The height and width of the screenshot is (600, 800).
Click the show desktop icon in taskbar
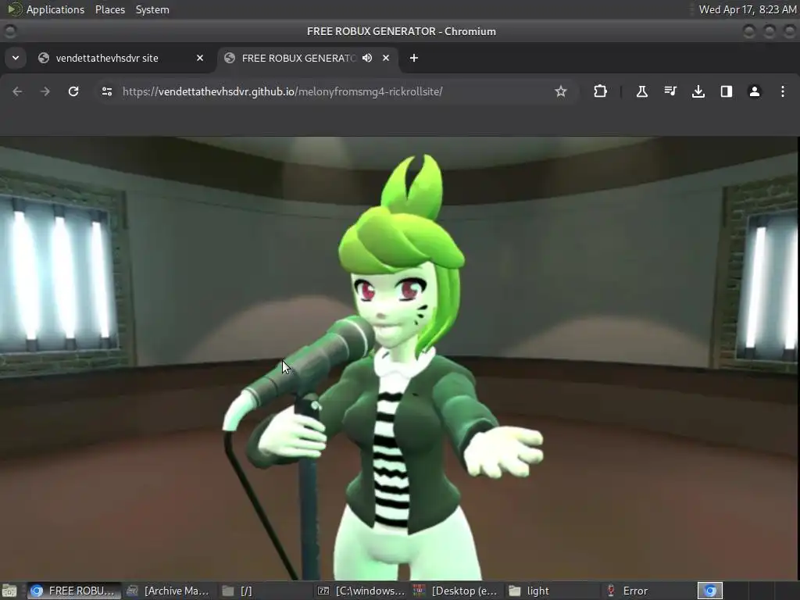9,591
